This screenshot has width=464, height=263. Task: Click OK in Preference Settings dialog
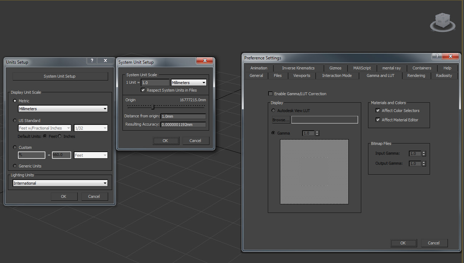point(403,243)
